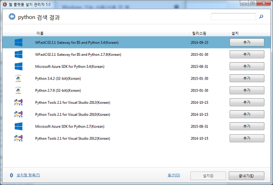Select 'WFastCGI 2.1 Gateway for IIS and Python 3.4' row text
Viewport: 273px width, 185px height.
(77, 42)
